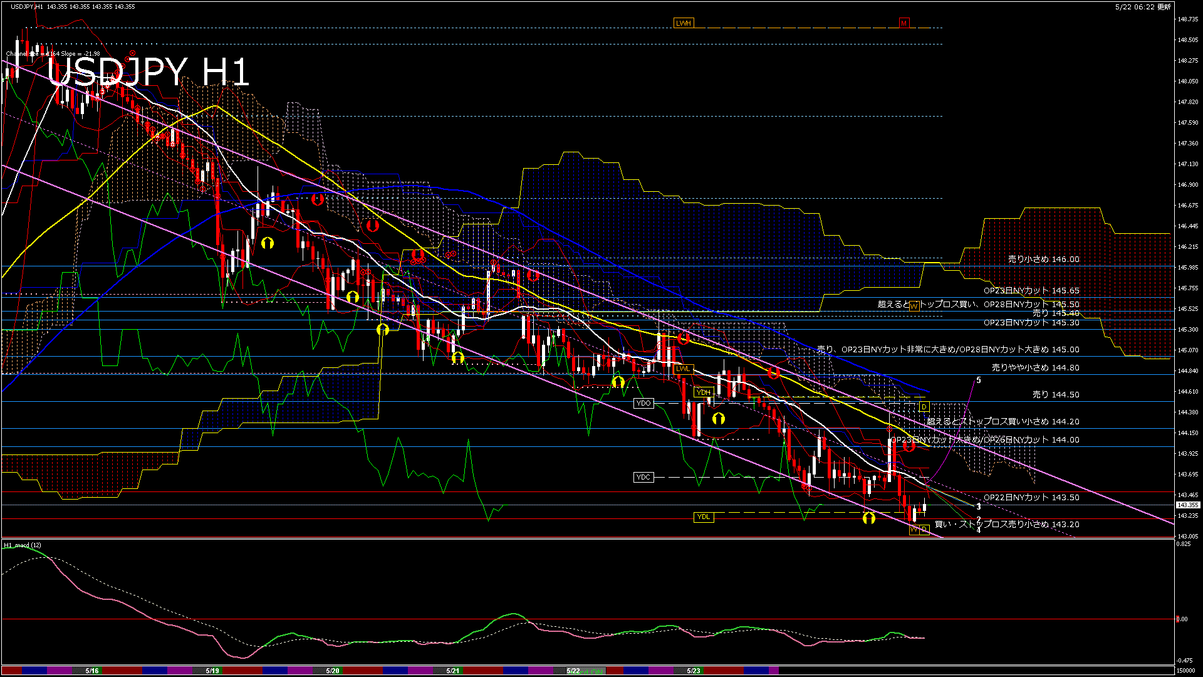This screenshot has width=1203, height=677.
Task: Click the OP26日NYカット 144.00 label
Action: pos(1031,440)
